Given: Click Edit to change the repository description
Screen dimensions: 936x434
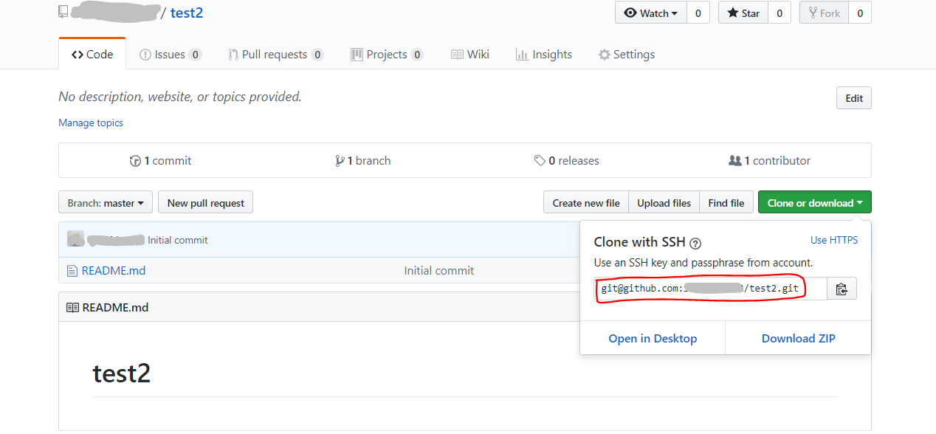Looking at the screenshot, I should click(x=854, y=98).
